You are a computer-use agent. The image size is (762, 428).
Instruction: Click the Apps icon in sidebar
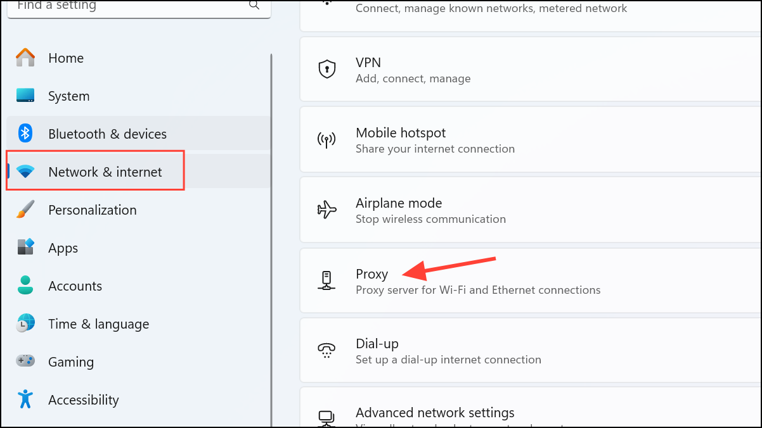(25, 248)
